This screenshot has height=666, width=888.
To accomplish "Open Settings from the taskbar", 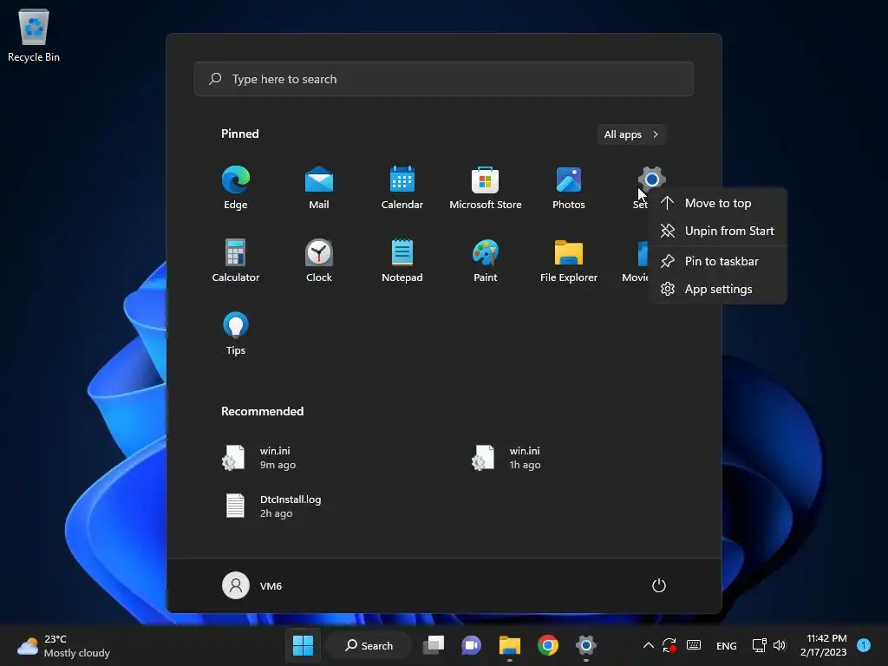I will click(586, 645).
